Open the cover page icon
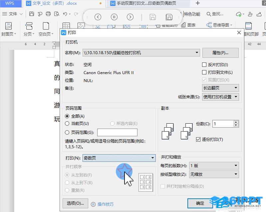The height and width of the screenshot is (212, 266). click(x=8, y=26)
